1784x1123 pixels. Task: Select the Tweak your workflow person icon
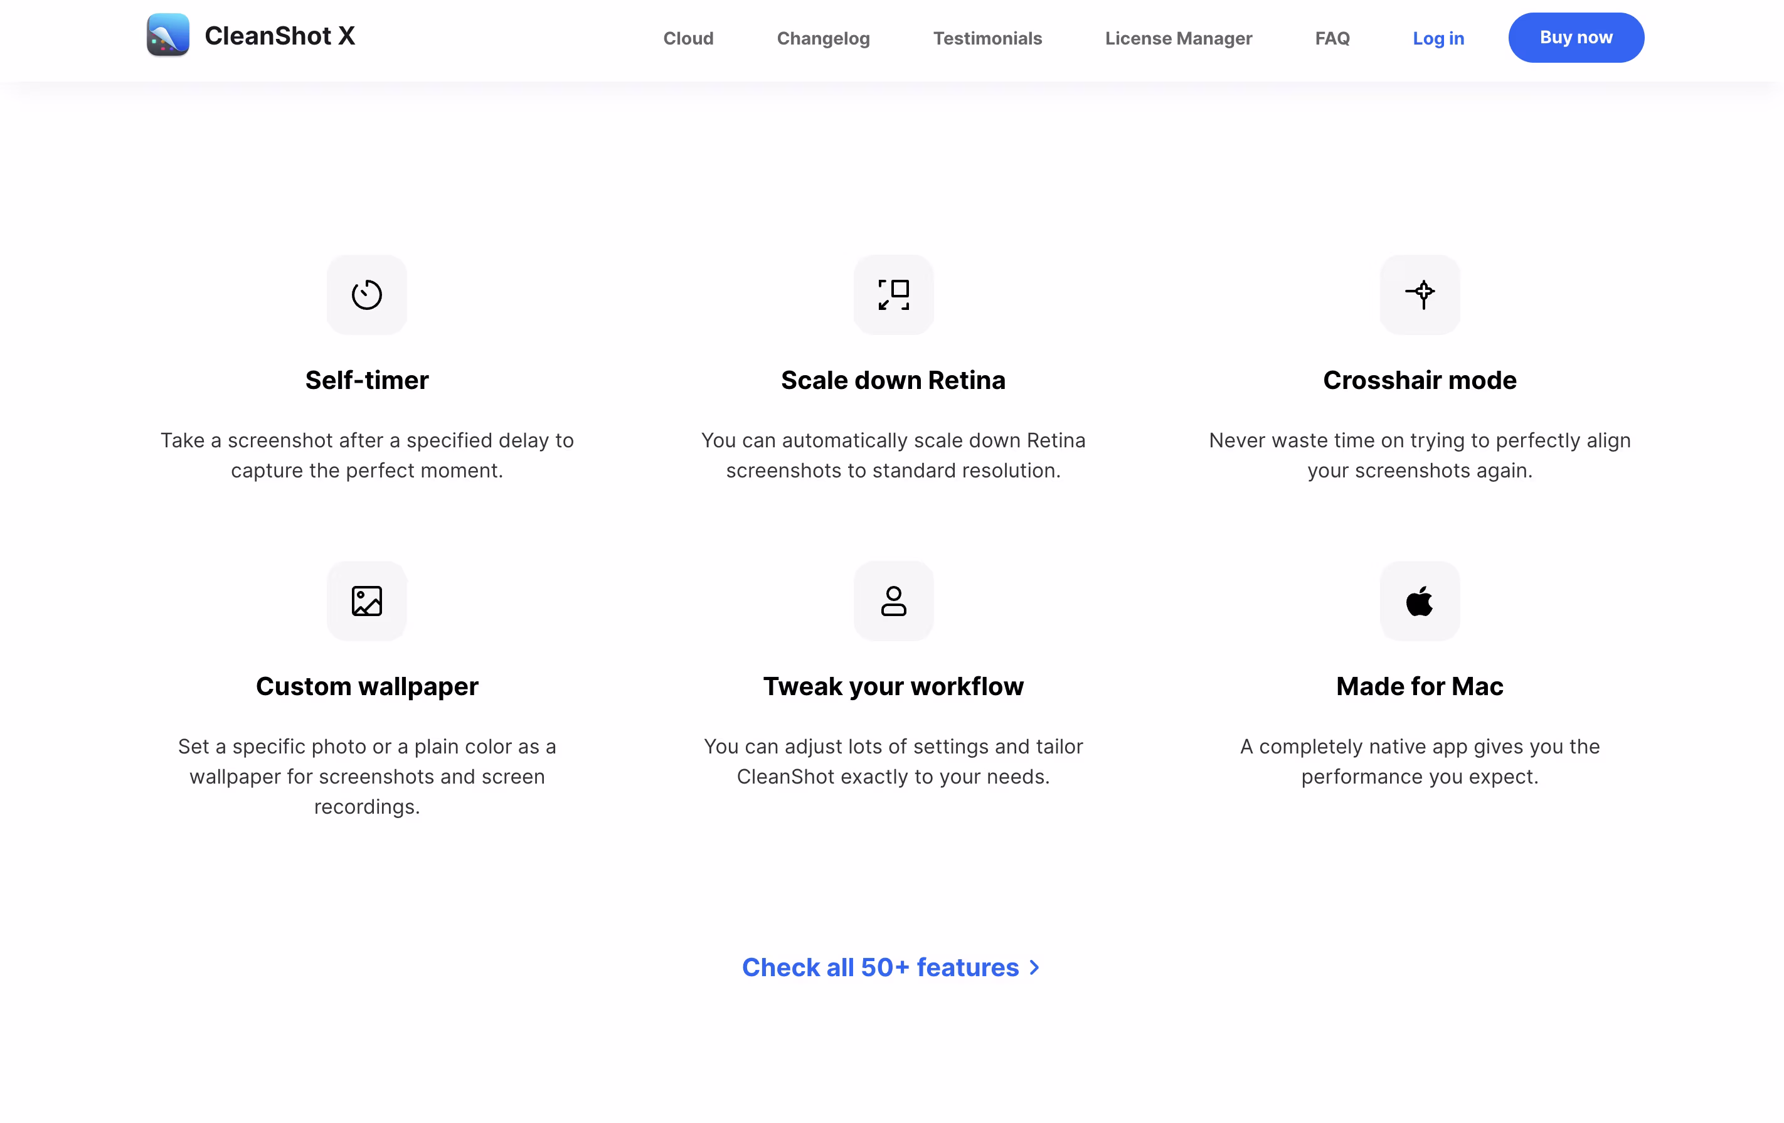click(893, 601)
